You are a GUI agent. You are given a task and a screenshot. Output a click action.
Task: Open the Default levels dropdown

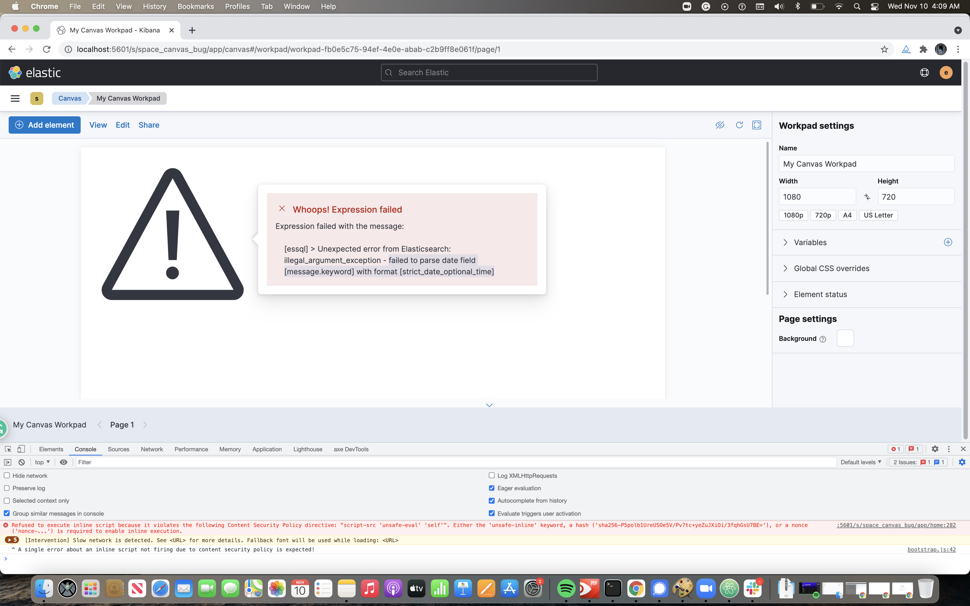click(x=861, y=462)
